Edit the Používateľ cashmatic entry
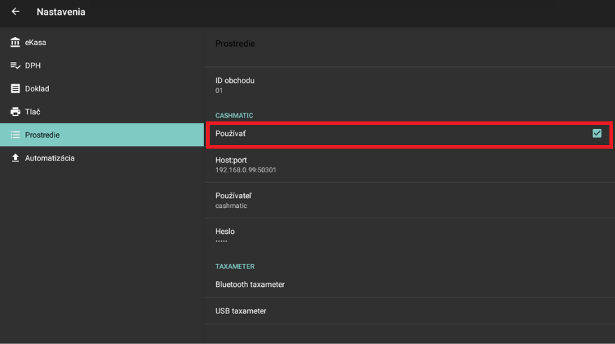 click(x=409, y=200)
